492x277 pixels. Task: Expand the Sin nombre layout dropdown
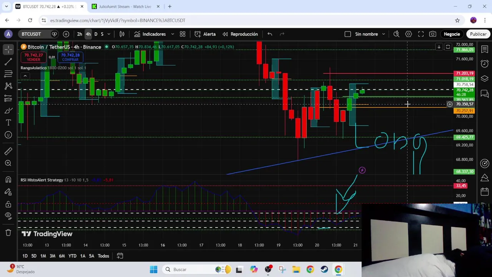384,34
